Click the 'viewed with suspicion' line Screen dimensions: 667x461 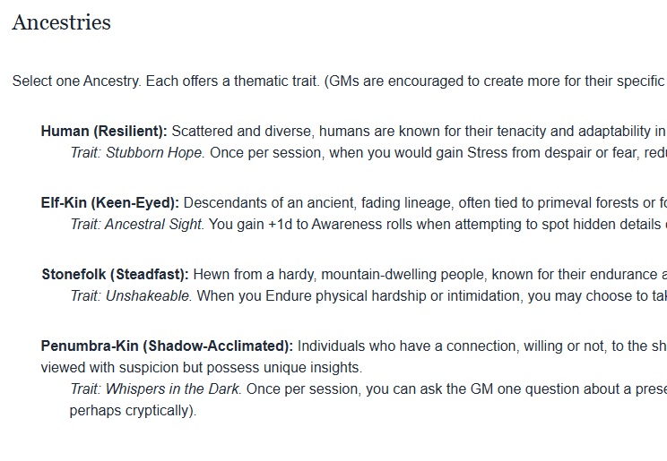click(x=202, y=367)
